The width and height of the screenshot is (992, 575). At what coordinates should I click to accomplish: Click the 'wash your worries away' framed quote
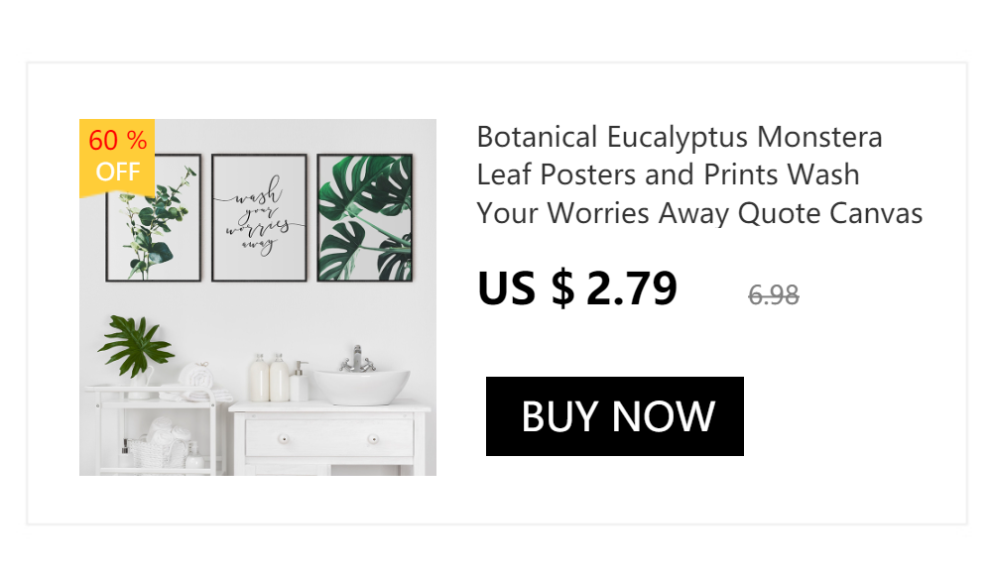(259, 217)
